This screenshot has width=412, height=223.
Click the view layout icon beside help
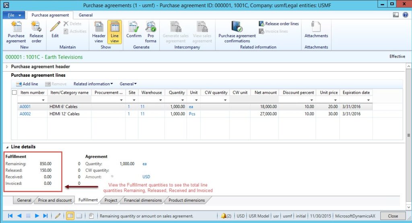(x=396, y=15)
